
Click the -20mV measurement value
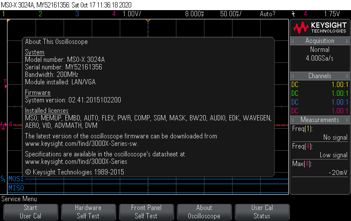338,173
